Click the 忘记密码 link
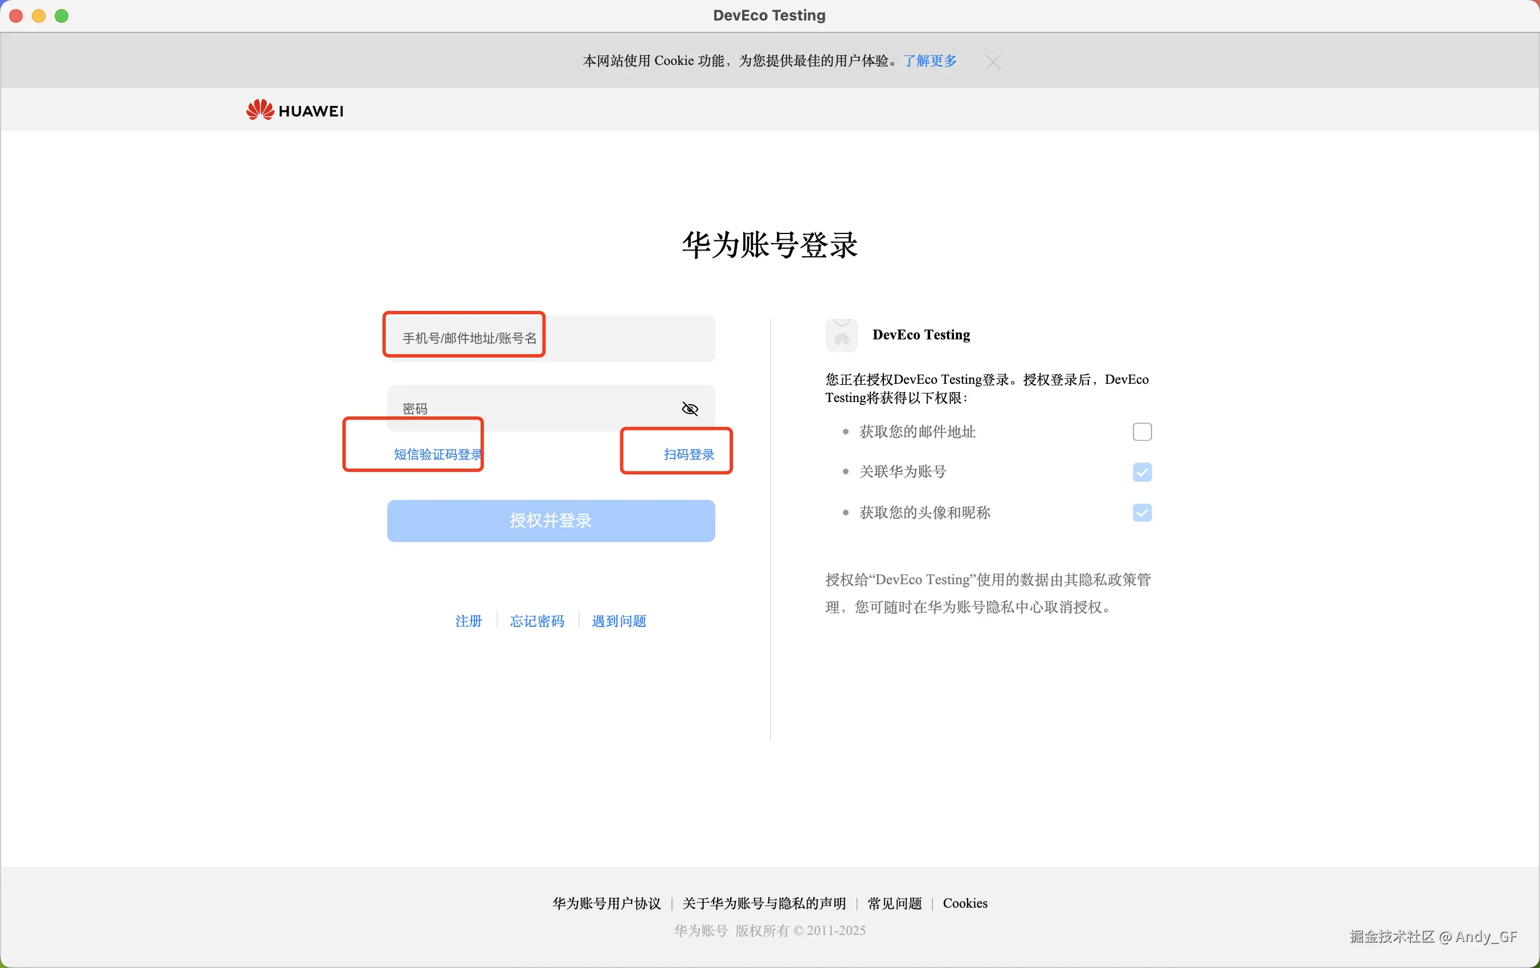Screen dimensions: 1540x968 536,621
